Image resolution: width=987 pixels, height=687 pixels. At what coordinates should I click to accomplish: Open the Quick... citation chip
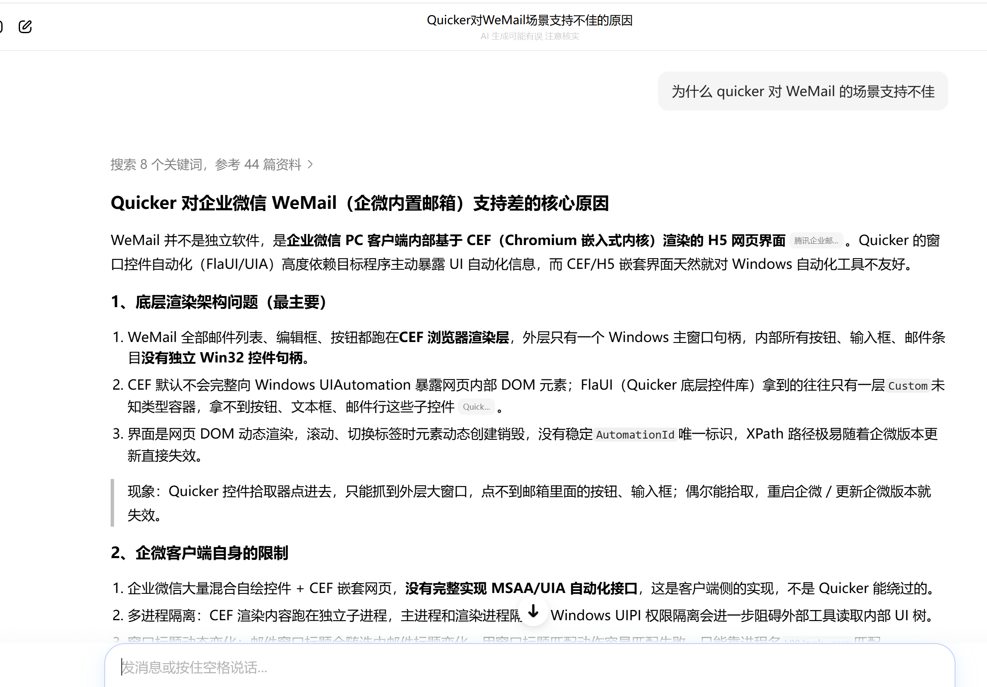476,407
